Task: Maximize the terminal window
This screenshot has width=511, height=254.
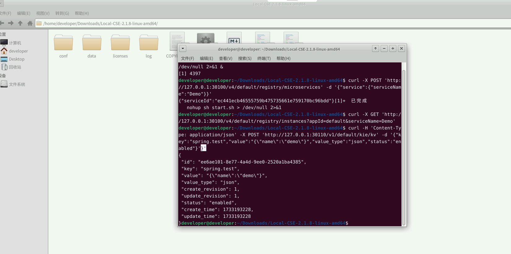Action: click(393, 49)
